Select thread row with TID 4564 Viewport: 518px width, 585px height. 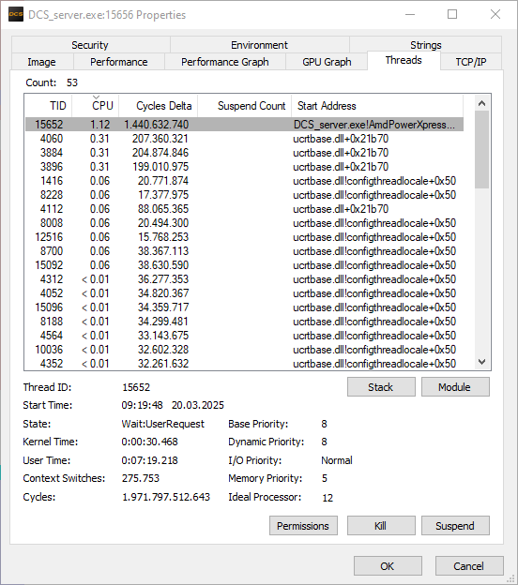244,336
